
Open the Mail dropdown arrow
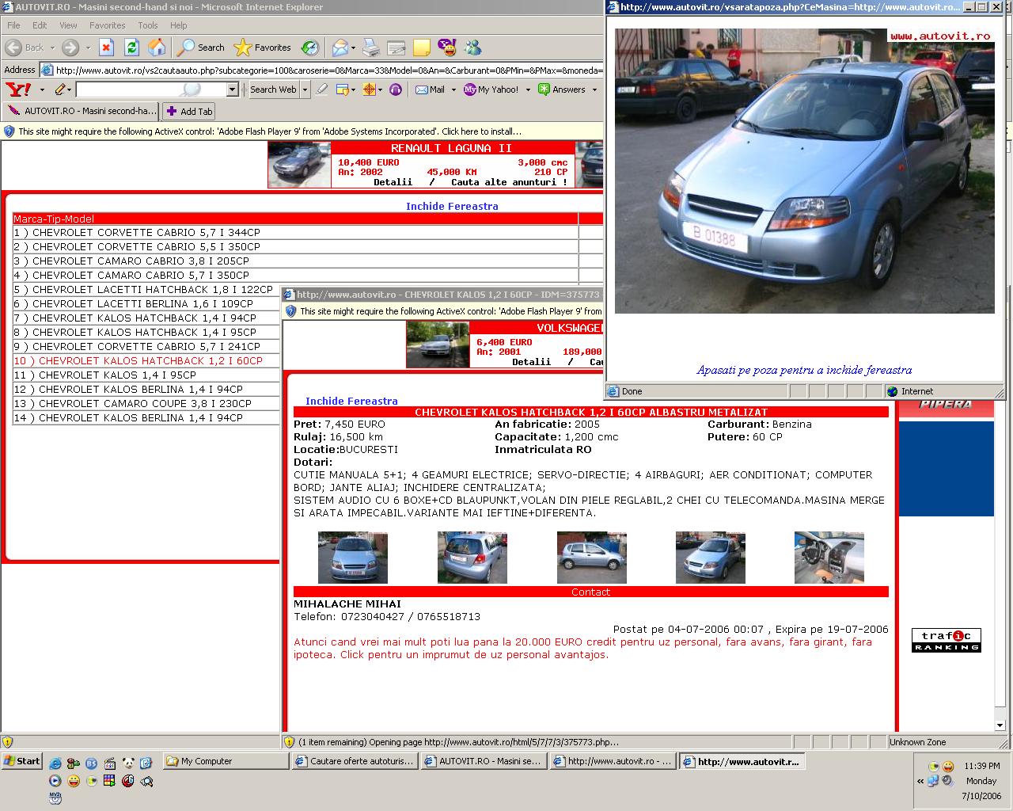pos(453,89)
